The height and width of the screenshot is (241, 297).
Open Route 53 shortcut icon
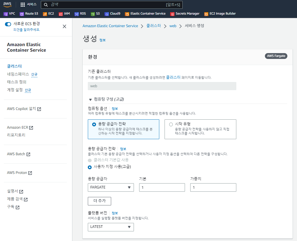tap(22, 14)
